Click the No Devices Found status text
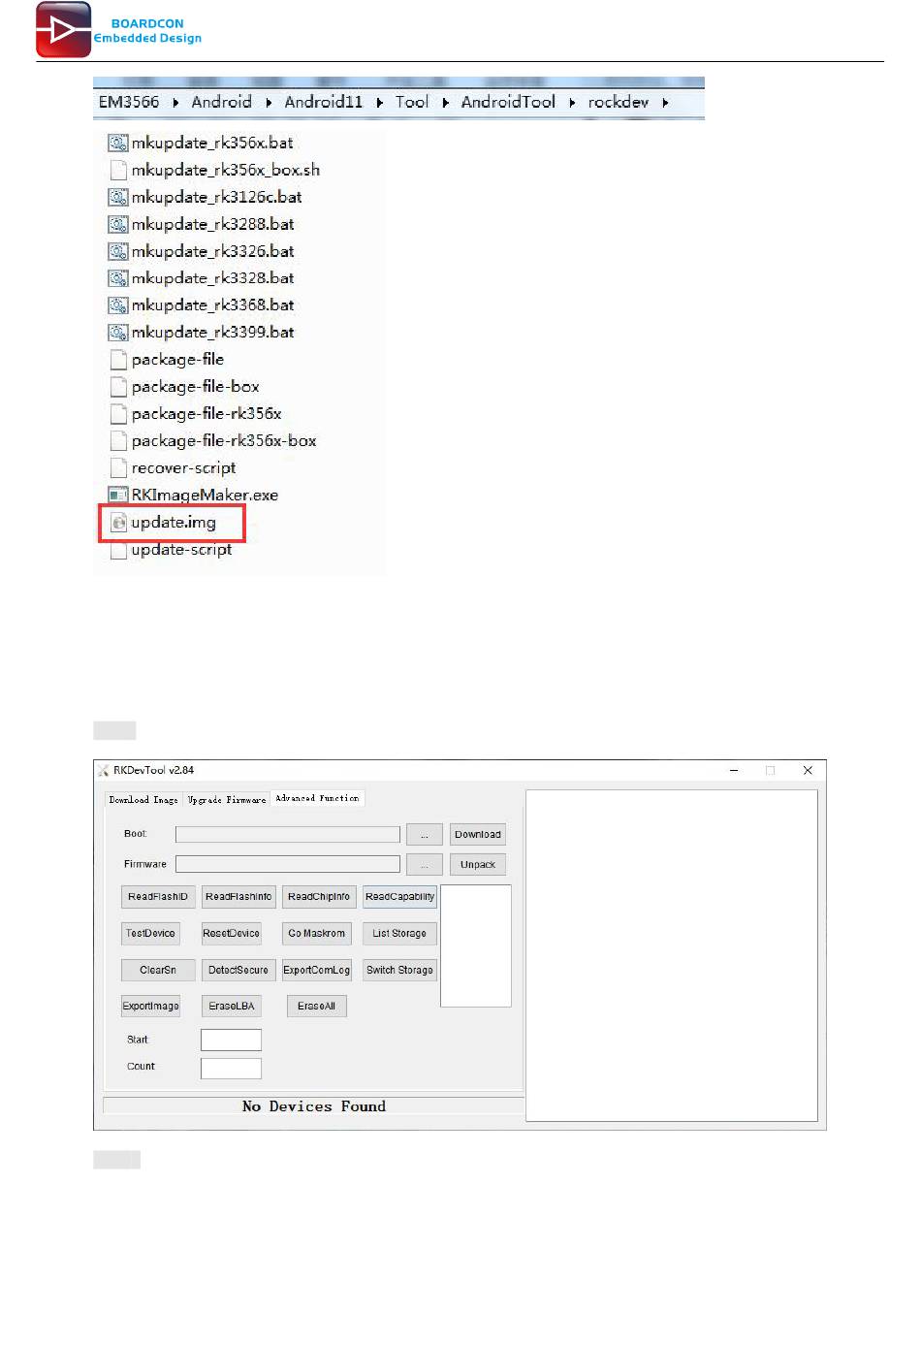Viewport: 921px width, 1345px height. tap(314, 1106)
